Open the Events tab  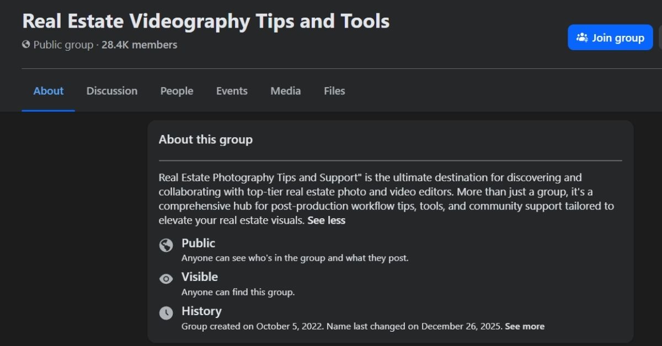(x=232, y=91)
